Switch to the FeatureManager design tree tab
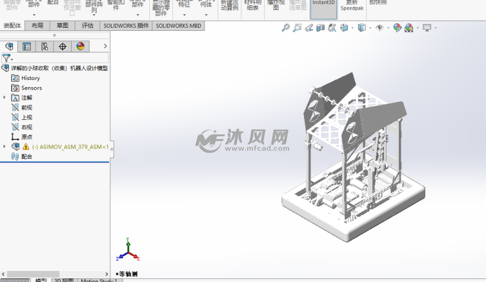This screenshot has width=486, height=282. coord(9,46)
